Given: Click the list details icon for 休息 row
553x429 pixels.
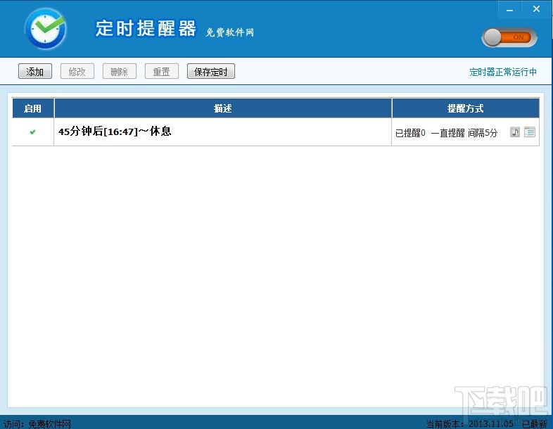Looking at the screenshot, I should [x=530, y=132].
